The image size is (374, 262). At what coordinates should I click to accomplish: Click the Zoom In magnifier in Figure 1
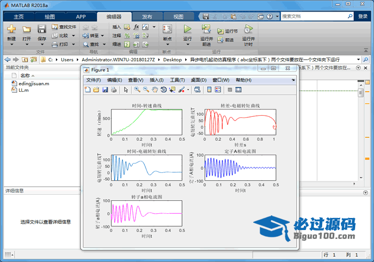pos(137,90)
